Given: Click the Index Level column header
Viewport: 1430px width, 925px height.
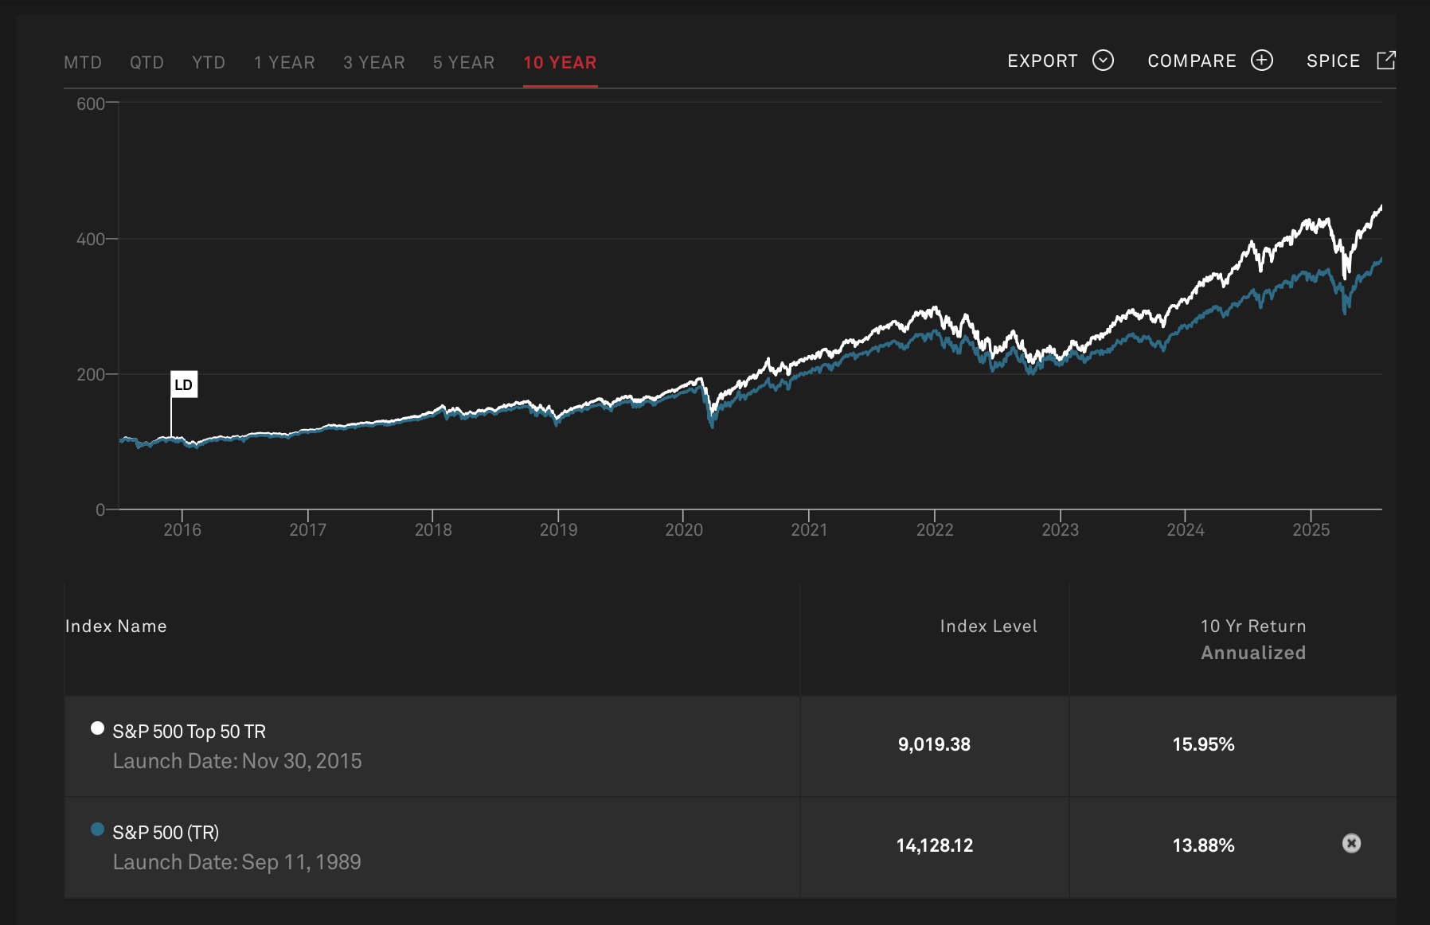Looking at the screenshot, I should click(988, 626).
